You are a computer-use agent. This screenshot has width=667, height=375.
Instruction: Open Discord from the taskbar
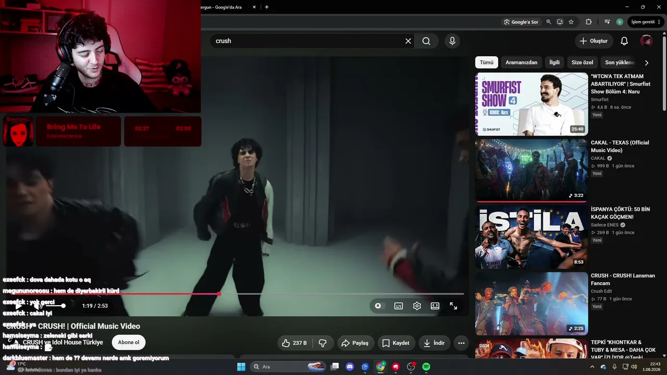350,367
